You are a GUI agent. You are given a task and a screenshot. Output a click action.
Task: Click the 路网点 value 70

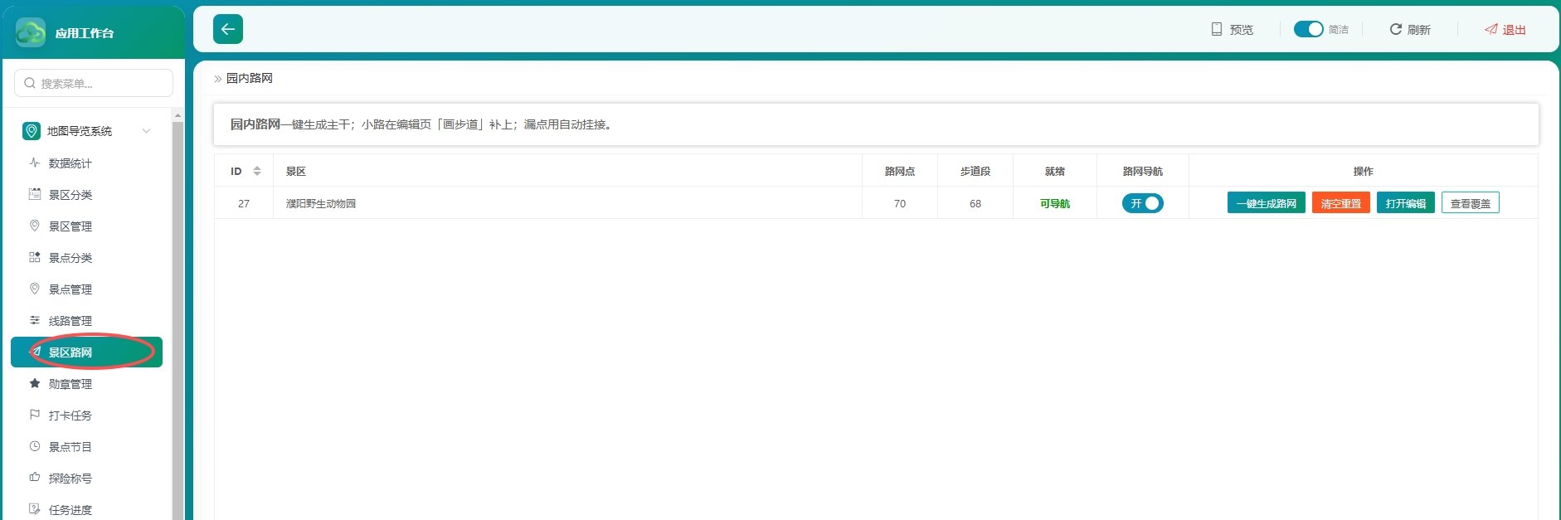pos(900,203)
